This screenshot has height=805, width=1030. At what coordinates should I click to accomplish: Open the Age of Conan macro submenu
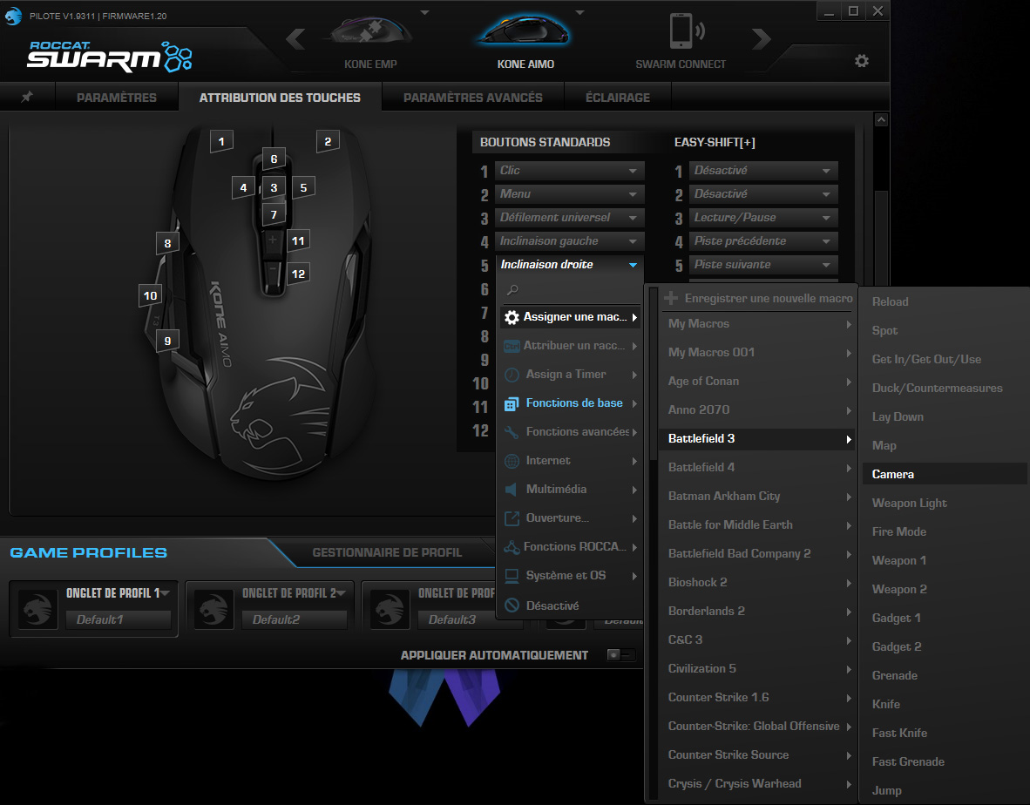click(x=757, y=382)
